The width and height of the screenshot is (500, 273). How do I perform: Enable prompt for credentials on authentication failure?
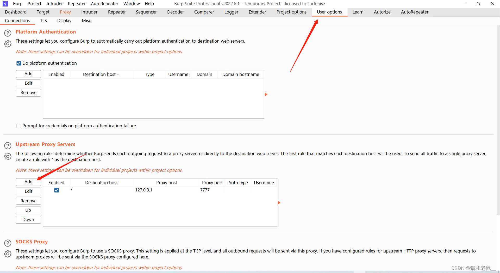click(19, 126)
